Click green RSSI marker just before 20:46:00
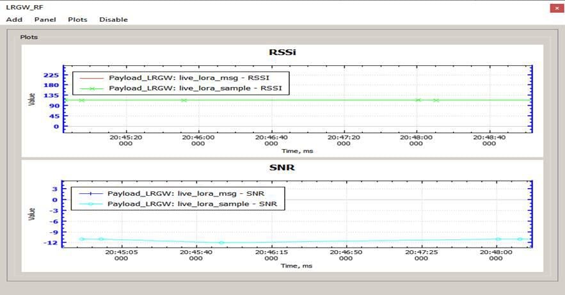Viewport: 565px width, 295px height. [184, 100]
